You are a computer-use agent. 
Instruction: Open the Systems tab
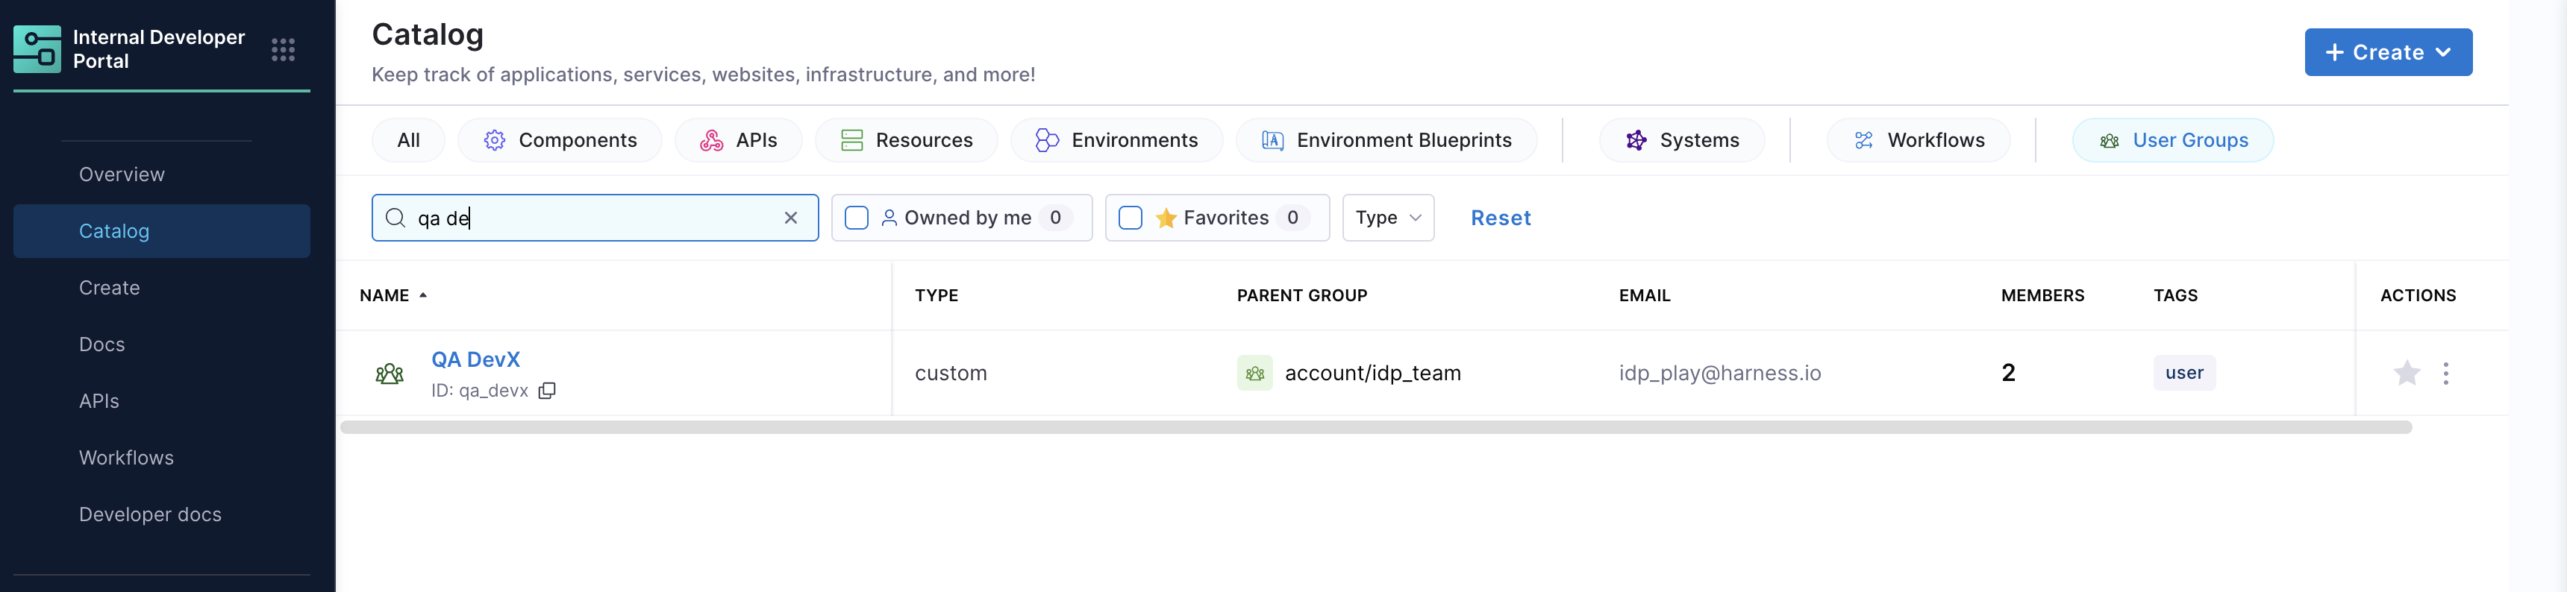point(1681,140)
